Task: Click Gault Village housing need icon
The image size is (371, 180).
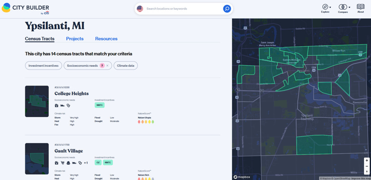Action: point(57,163)
